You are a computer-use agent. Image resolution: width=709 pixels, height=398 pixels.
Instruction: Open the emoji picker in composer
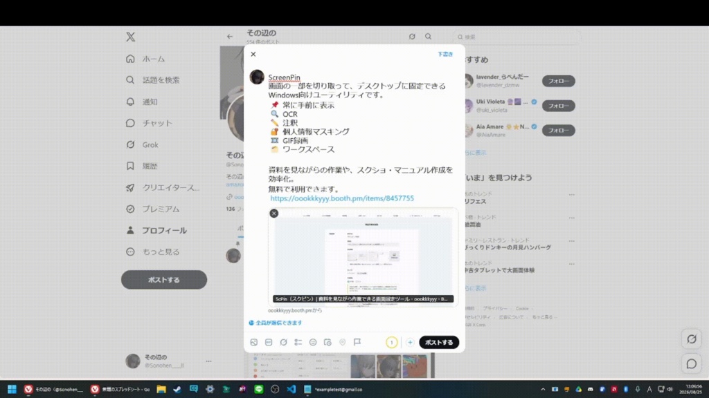[x=313, y=343]
